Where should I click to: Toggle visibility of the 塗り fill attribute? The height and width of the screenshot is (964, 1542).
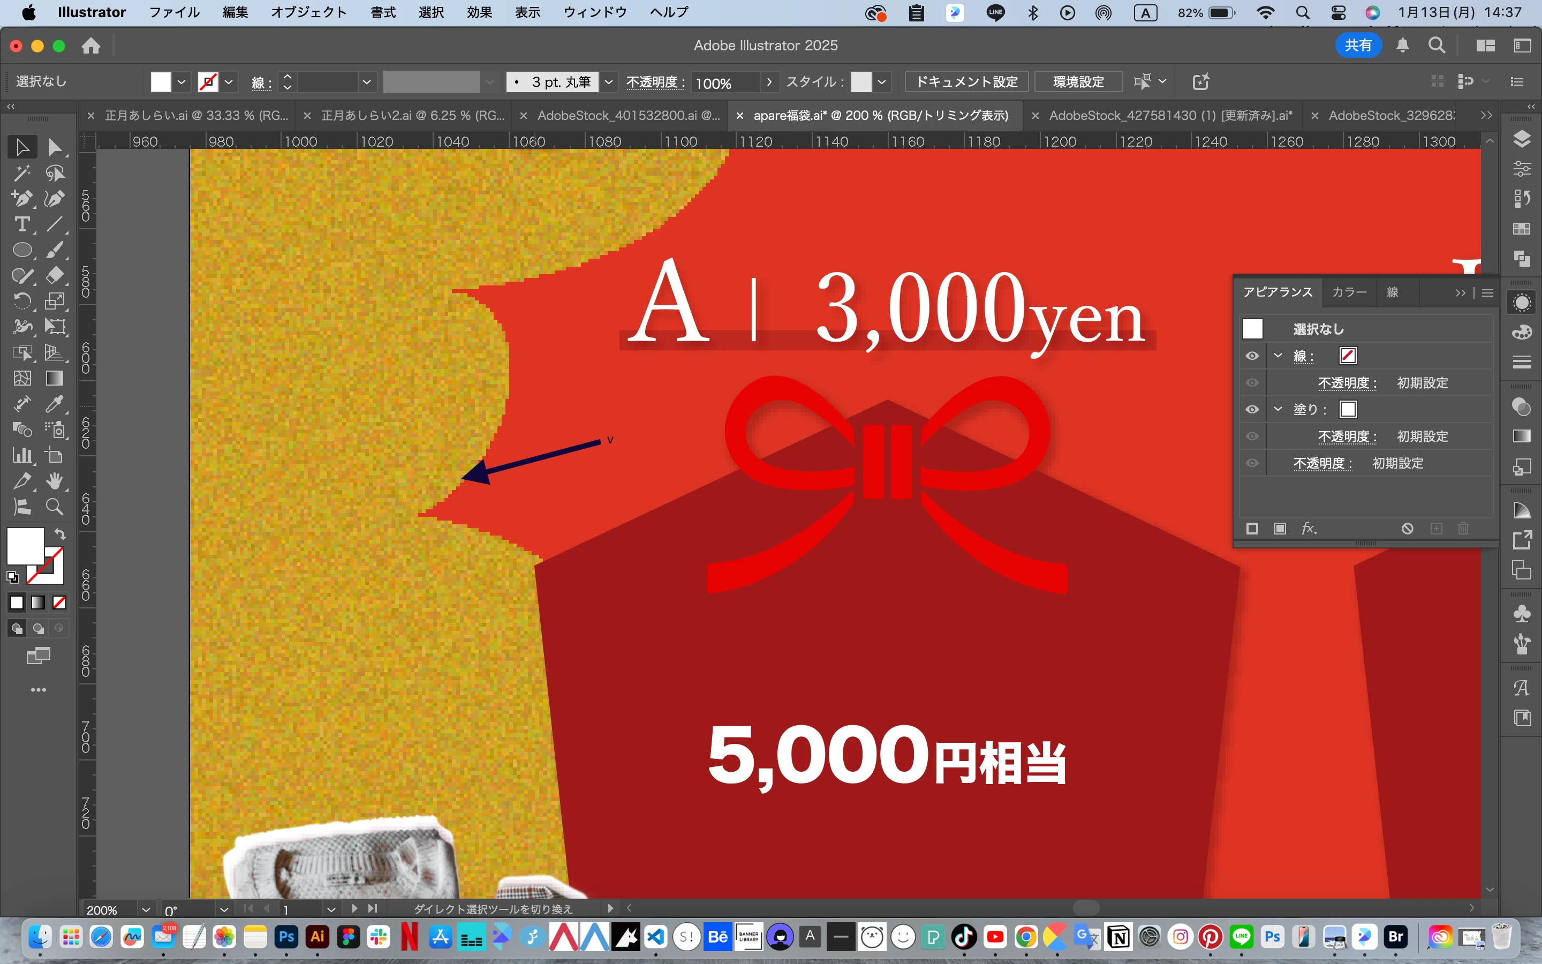click(1252, 409)
